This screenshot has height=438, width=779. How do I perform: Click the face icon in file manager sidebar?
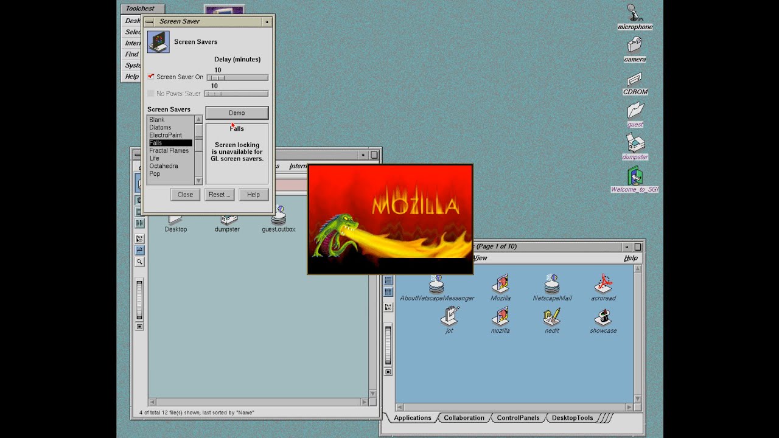[139, 238]
